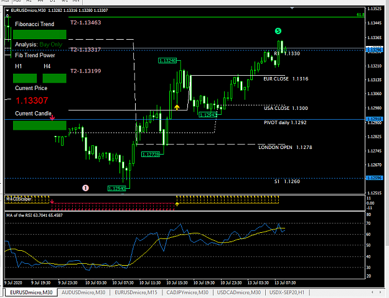
Task: Select the R1 1.1330 level label
Action: pyautogui.click(x=287, y=53)
